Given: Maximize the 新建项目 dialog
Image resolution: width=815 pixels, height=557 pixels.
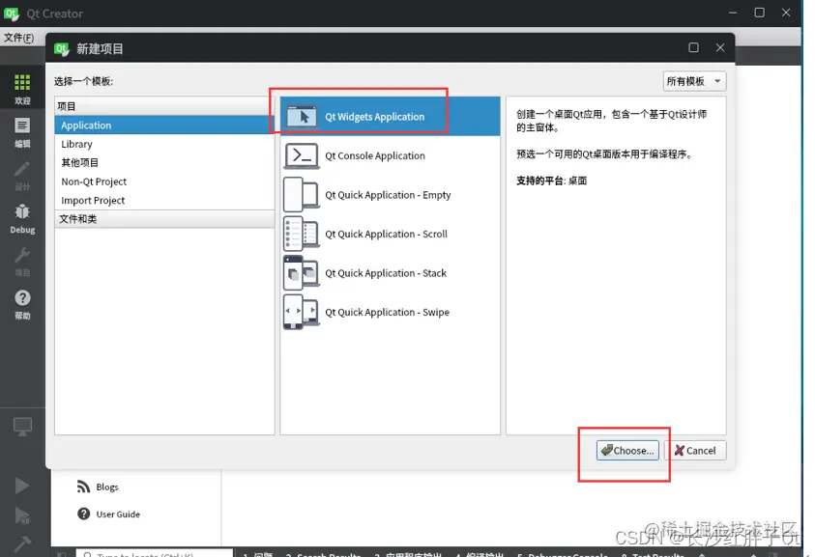Looking at the screenshot, I should coord(693,47).
